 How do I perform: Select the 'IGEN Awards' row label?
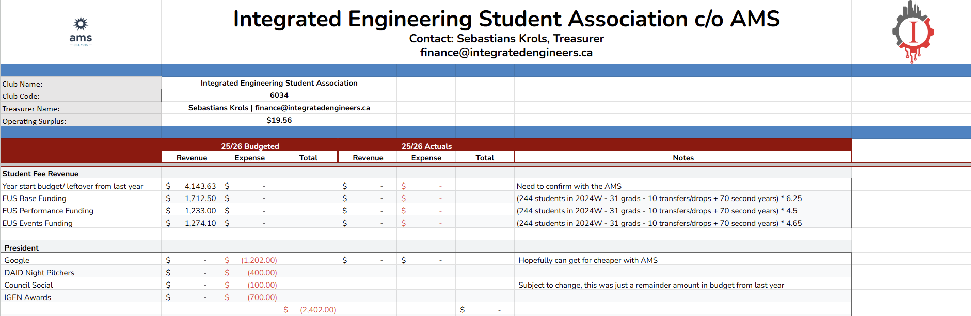click(x=28, y=297)
